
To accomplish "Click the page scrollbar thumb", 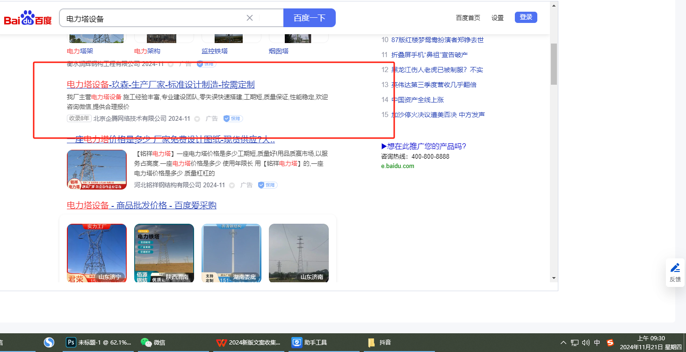I will pyautogui.click(x=554, y=64).
